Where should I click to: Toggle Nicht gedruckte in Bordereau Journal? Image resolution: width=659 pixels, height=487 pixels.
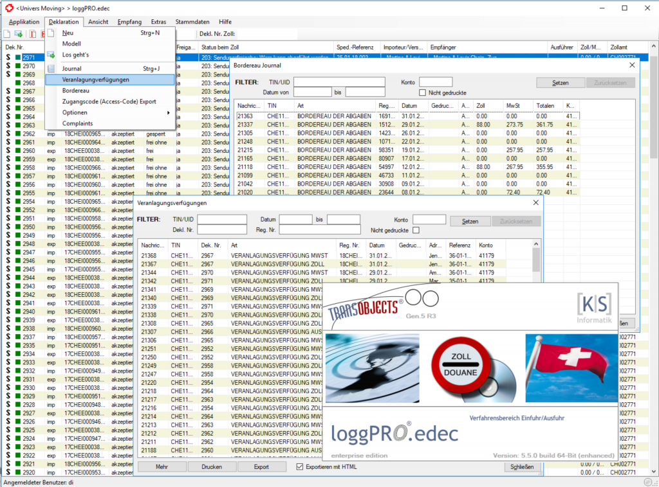422,93
